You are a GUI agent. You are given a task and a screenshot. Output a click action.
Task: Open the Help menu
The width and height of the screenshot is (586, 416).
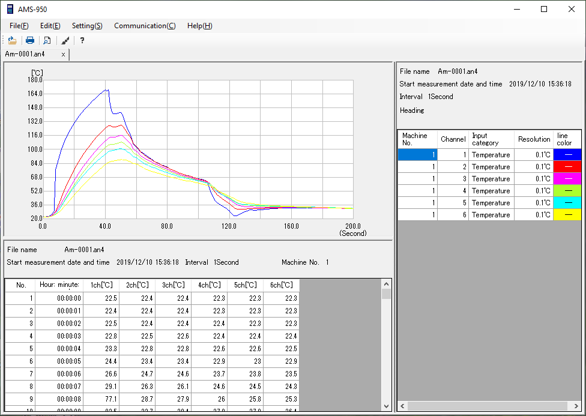(199, 26)
